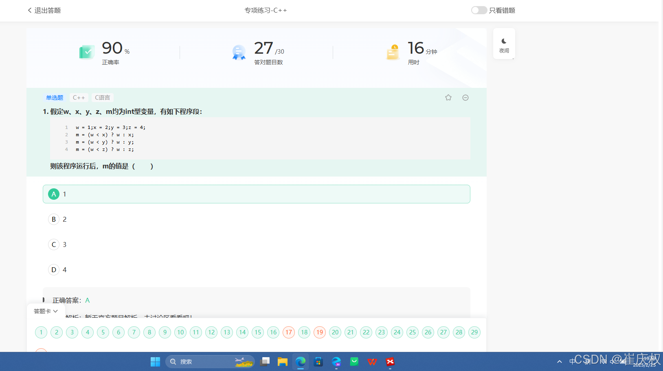Click the 专项练习-C++ page title
Screen dimensions: 663x371
[x=266, y=10]
